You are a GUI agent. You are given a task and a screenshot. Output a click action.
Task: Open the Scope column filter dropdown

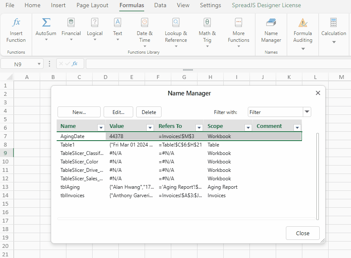(x=248, y=128)
